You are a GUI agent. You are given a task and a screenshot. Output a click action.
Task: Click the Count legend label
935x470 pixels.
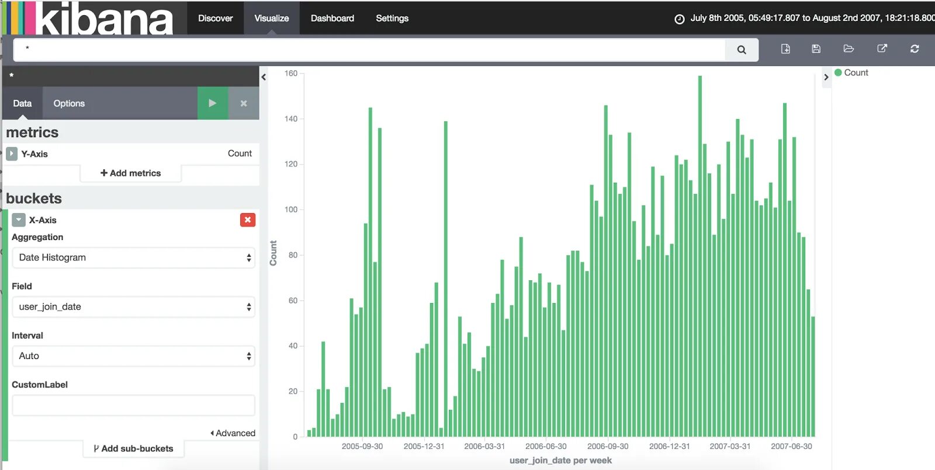tap(856, 73)
